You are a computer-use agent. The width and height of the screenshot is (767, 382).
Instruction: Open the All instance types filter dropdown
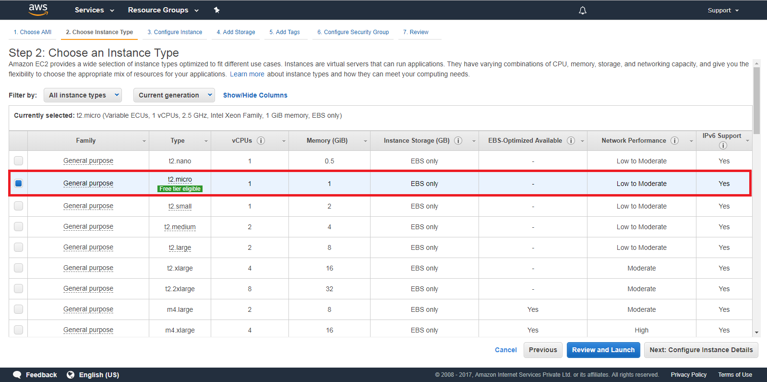tap(83, 95)
